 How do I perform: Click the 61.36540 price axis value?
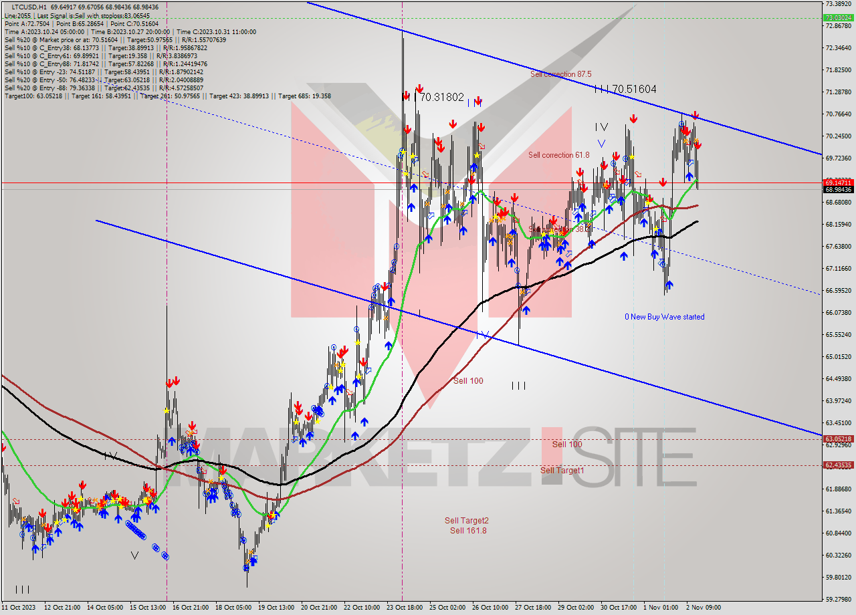[x=839, y=511]
